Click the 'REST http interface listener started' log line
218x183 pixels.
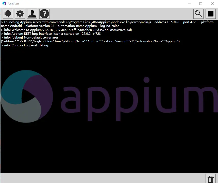[51, 34]
